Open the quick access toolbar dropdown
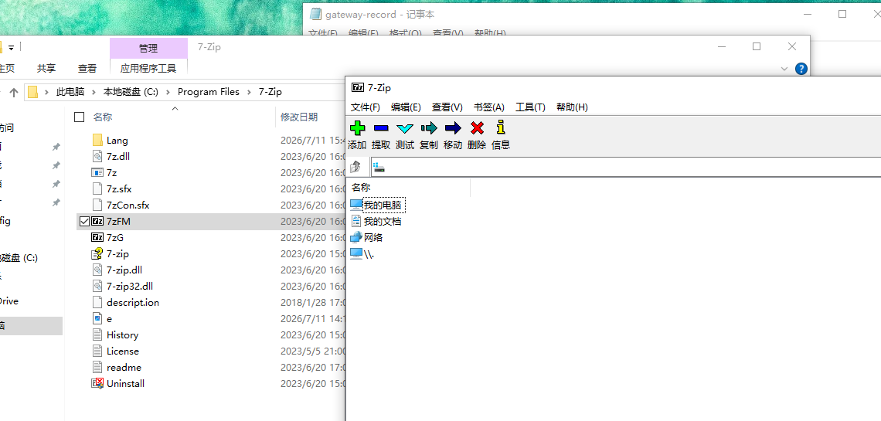881x421 pixels. click(12, 48)
